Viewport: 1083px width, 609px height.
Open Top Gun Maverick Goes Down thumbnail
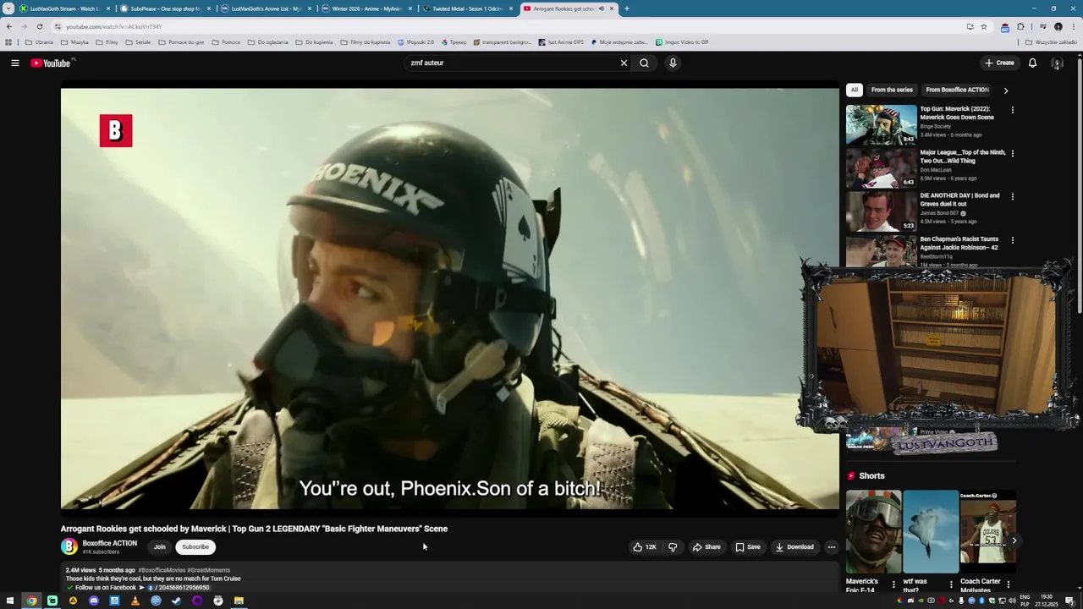coord(882,124)
